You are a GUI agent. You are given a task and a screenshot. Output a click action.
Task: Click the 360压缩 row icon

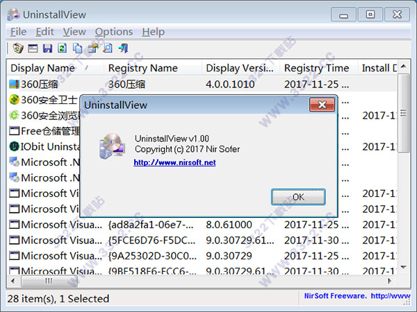(14, 84)
